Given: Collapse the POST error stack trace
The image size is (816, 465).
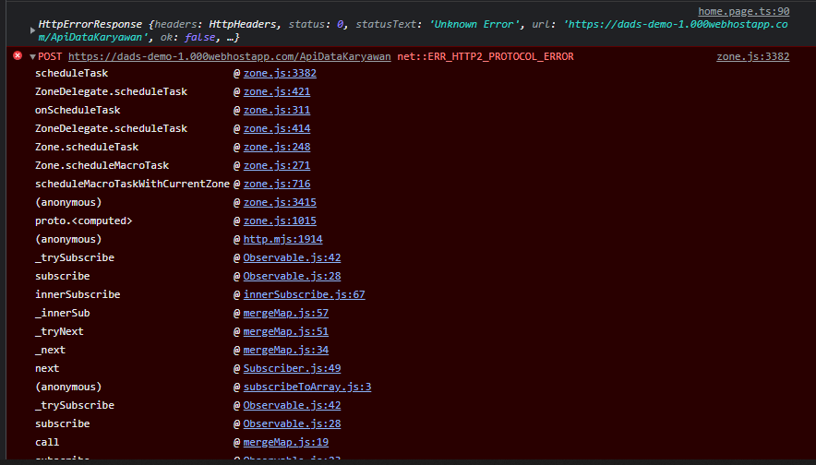Looking at the screenshot, I should [x=32, y=56].
